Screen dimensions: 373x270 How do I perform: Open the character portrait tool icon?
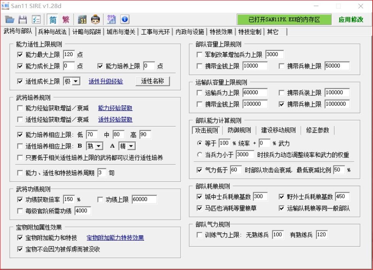[x=96, y=19]
